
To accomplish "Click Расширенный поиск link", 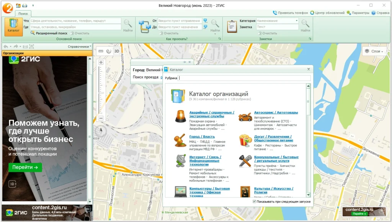I will (x=49, y=33).
